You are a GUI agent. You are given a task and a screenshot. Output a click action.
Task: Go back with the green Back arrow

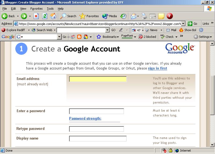(8, 16)
